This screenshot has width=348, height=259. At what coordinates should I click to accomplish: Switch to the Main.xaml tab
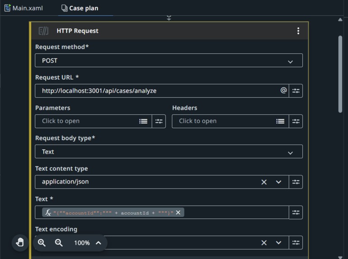[24, 8]
